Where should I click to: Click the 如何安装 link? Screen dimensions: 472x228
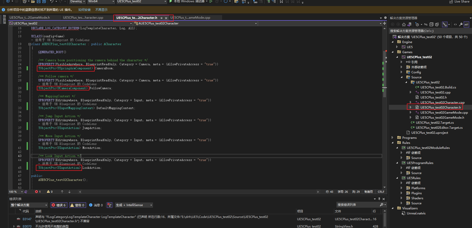coord(84,10)
